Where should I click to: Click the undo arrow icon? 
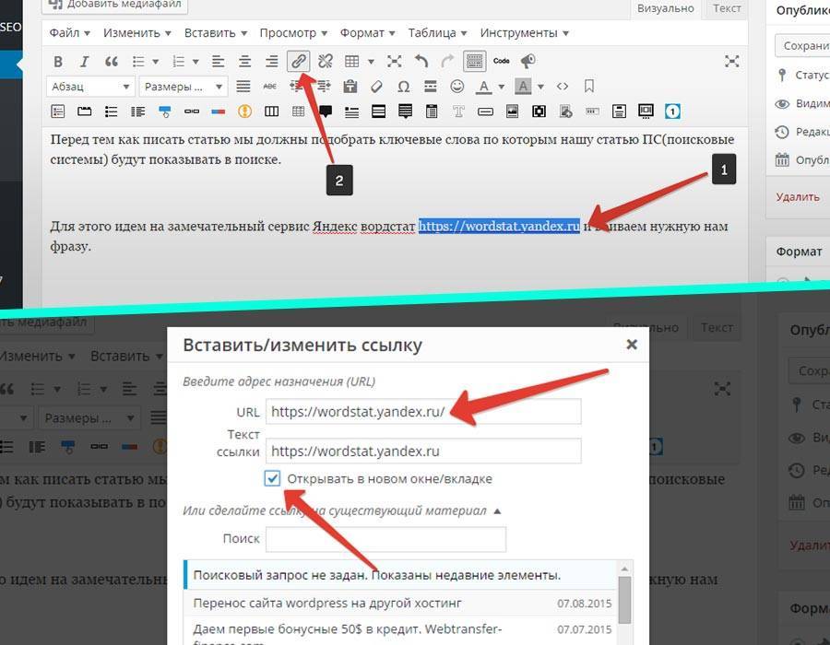coord(421,62)
